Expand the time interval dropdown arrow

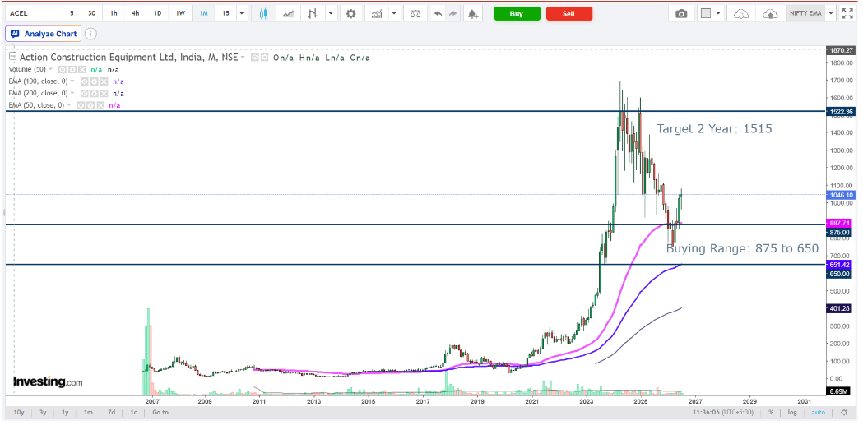[242, 14]
